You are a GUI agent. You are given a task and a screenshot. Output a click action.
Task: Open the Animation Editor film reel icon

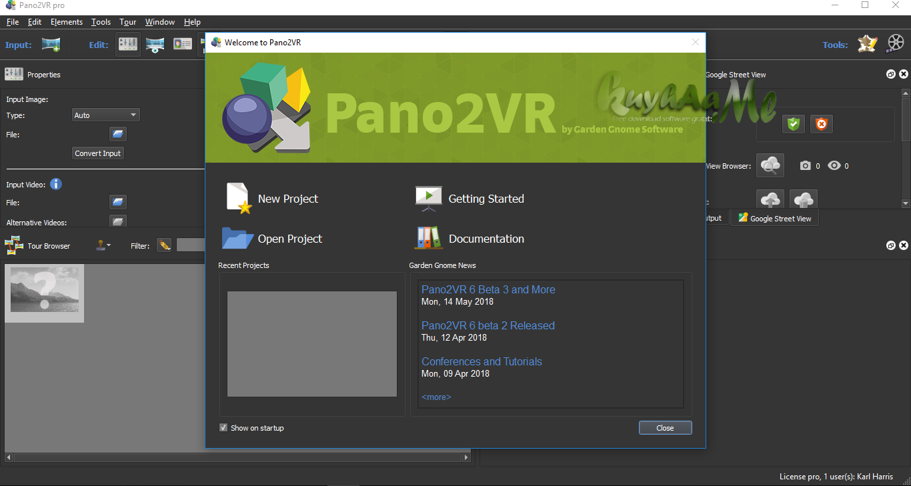pos(896,45)
